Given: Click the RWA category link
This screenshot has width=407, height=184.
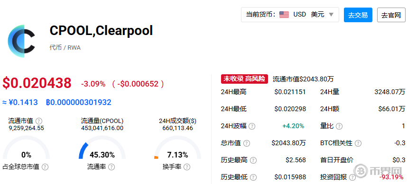Looking at the screenshot, I should tap(74, 48).
